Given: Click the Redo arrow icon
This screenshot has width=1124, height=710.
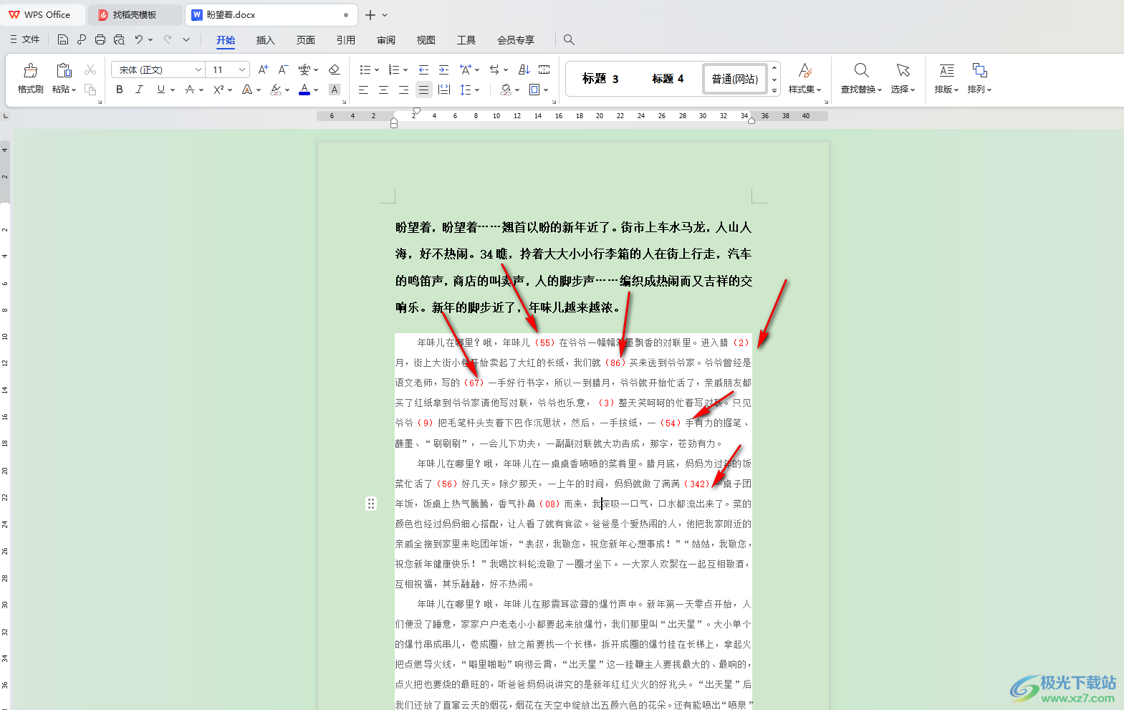Looking at the screenshot, I should (168, 39).
